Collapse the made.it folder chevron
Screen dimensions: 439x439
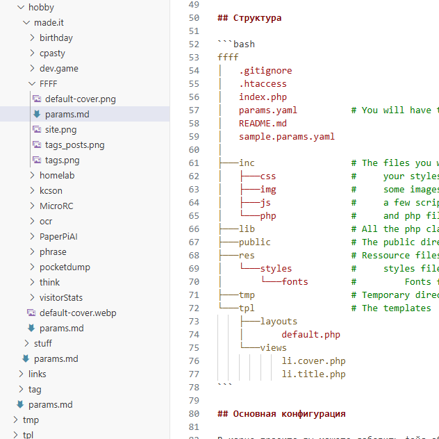[26, 22]
